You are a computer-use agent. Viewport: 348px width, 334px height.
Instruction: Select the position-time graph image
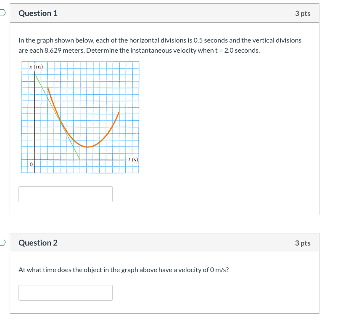pos(80,118)
